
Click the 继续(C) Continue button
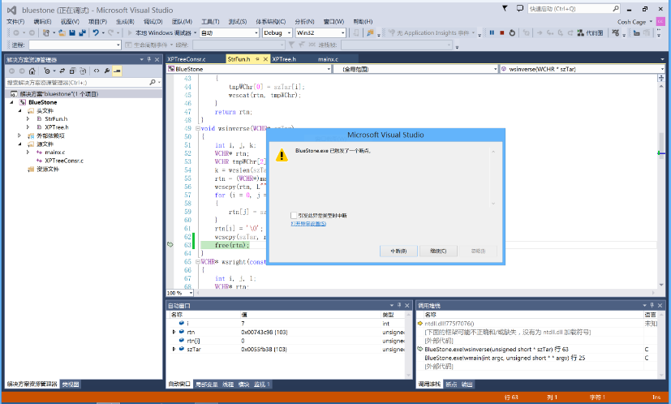click(438, 251)
